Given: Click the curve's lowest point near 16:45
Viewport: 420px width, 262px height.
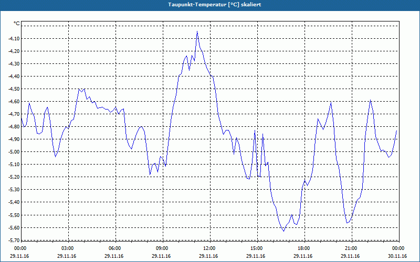Looking at the screenshot, I should tap(283, 231).
